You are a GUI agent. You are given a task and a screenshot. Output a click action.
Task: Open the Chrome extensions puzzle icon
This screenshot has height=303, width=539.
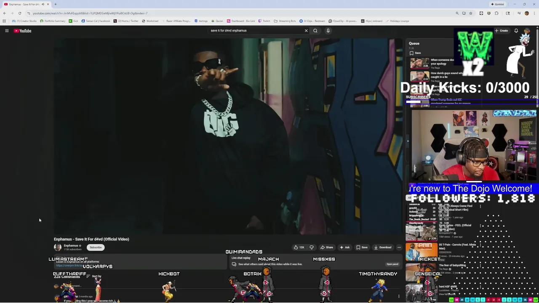[496, 13]
